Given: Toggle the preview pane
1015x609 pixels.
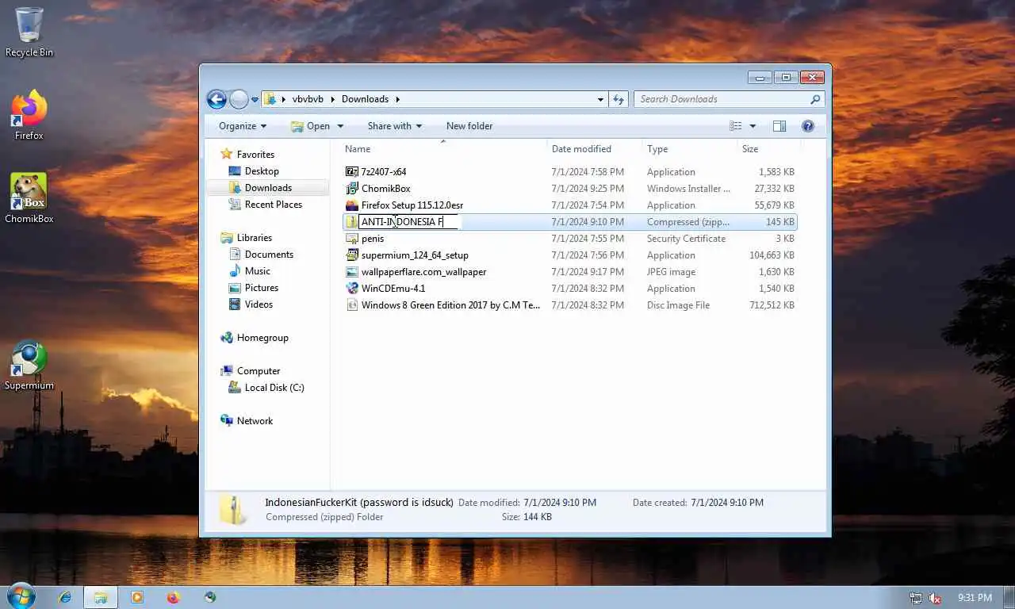Looking at the screenshot, I should (779, 126).
